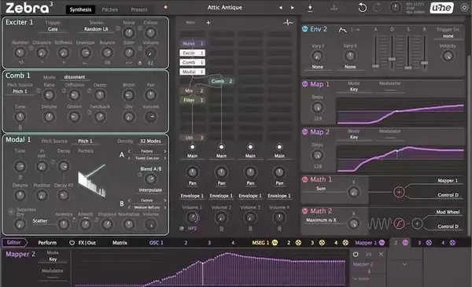Image resolution: width=472 pixels, height=287 pixels.
Task: Close the Mapper 2 side panel with X
Action: [x=381, y=254]
